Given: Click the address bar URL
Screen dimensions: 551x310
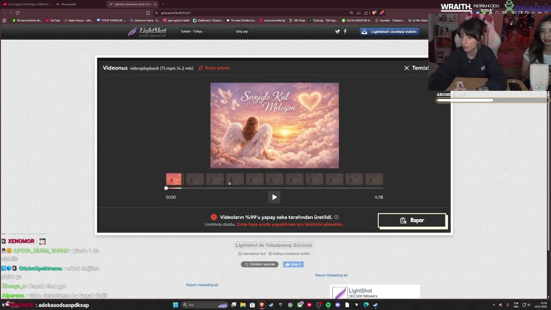Looking at the screenshot, I should click(x=176, y=13).
